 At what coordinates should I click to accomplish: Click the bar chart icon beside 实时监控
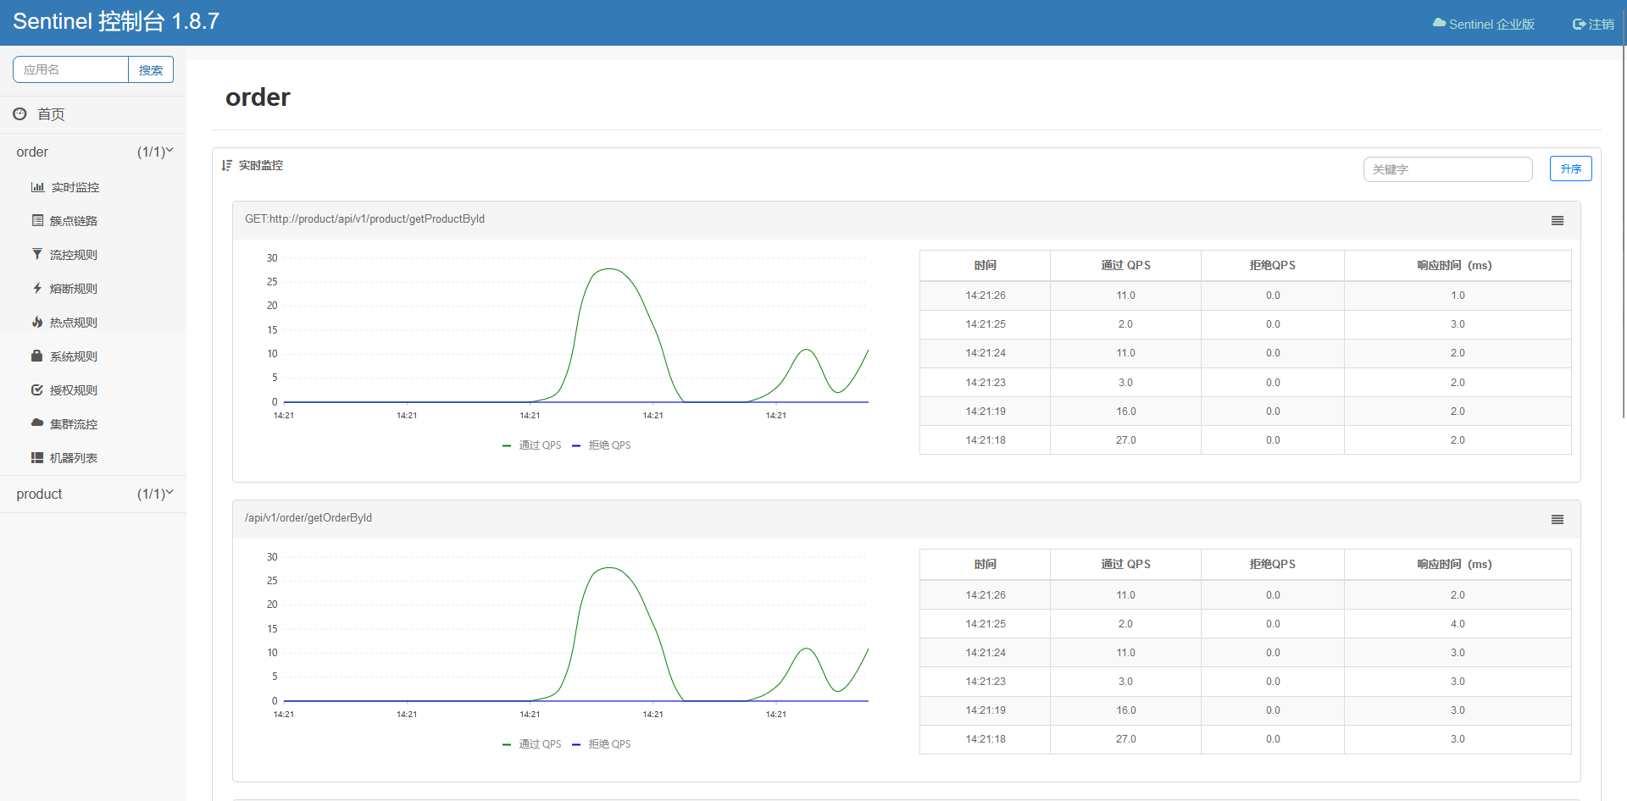[x=37, y=187]
